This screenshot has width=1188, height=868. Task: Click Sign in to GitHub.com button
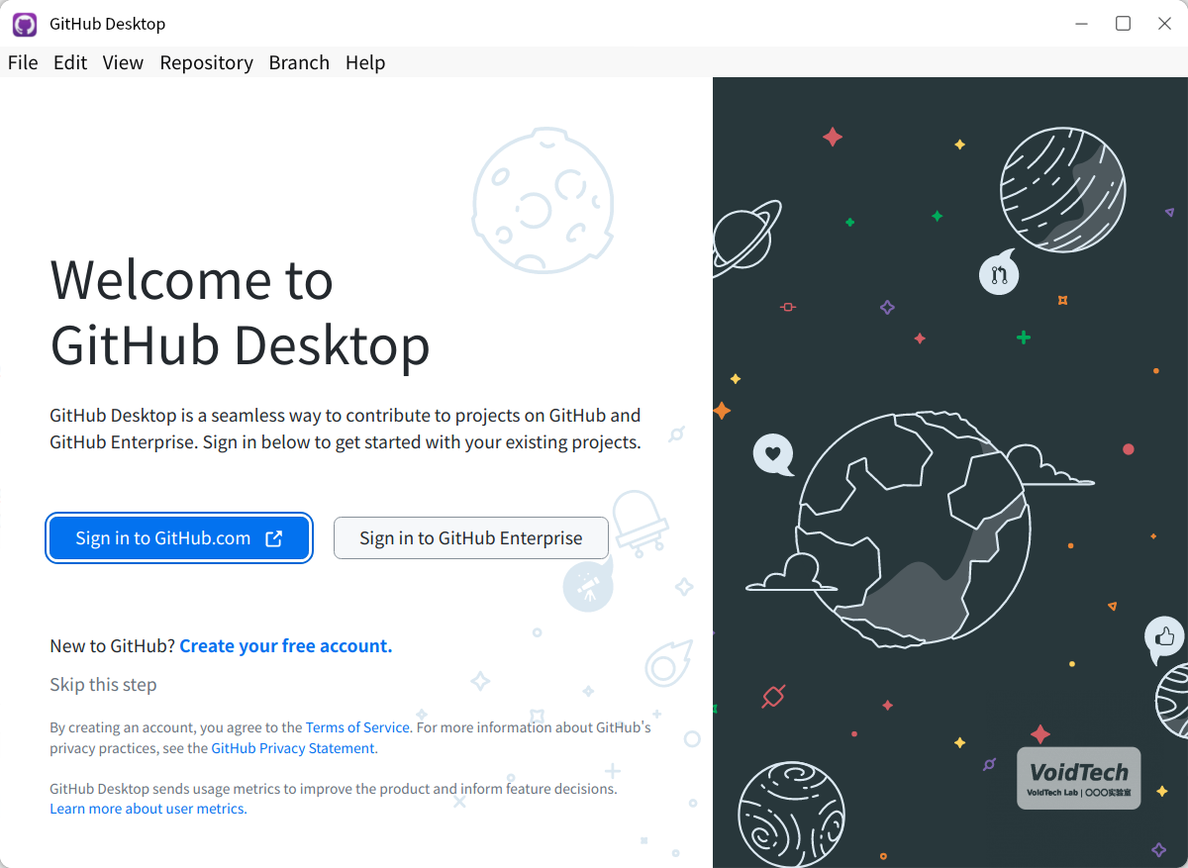point(179,538)
